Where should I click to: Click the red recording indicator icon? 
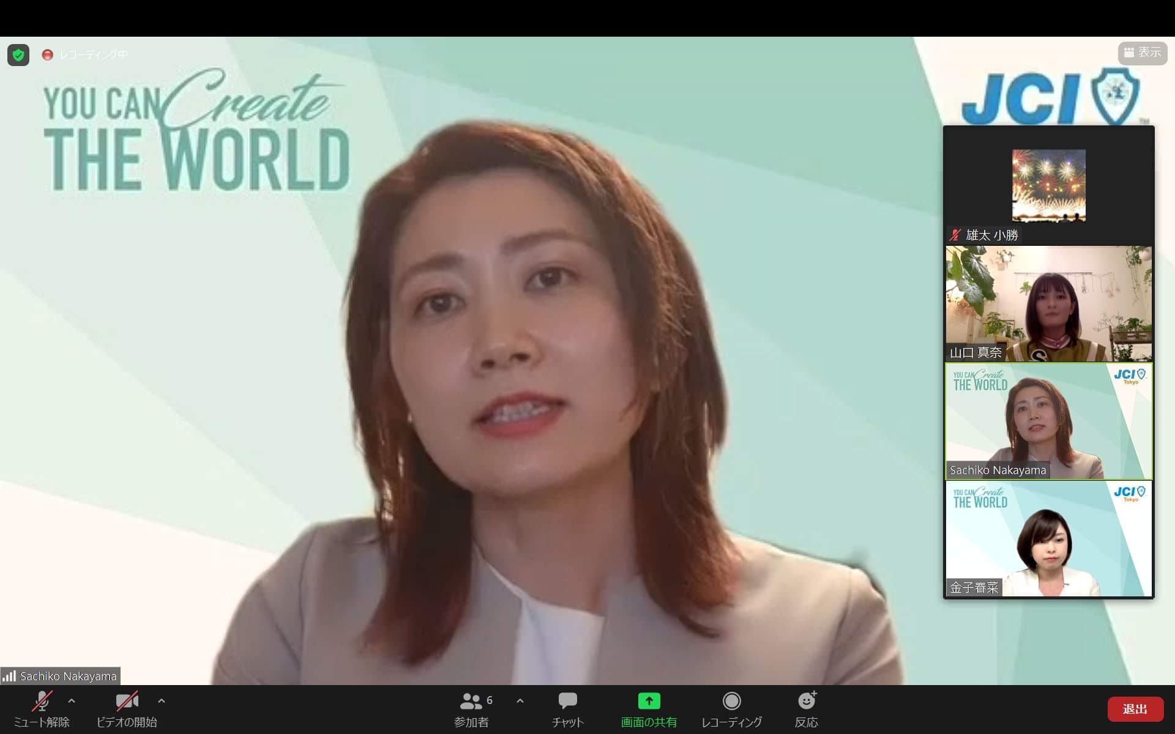pos(47,55)
